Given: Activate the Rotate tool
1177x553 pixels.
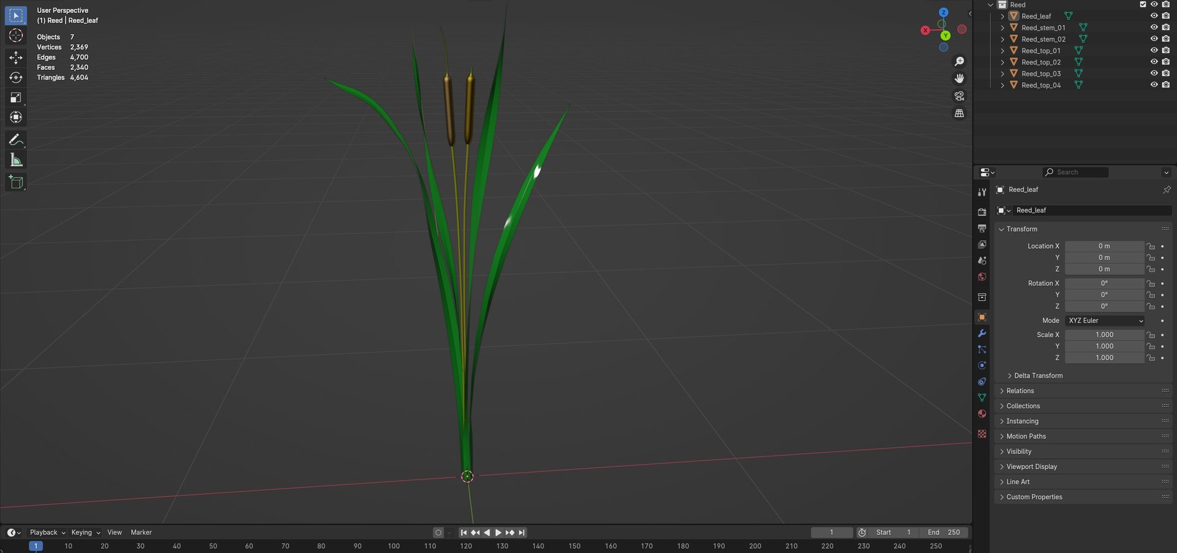Looking at the screenshot, I should 16,78.
